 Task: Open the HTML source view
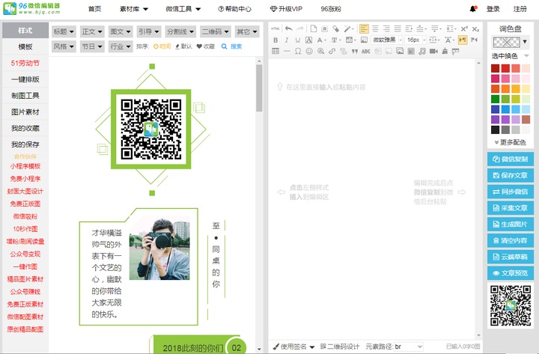tap(275, 29)
